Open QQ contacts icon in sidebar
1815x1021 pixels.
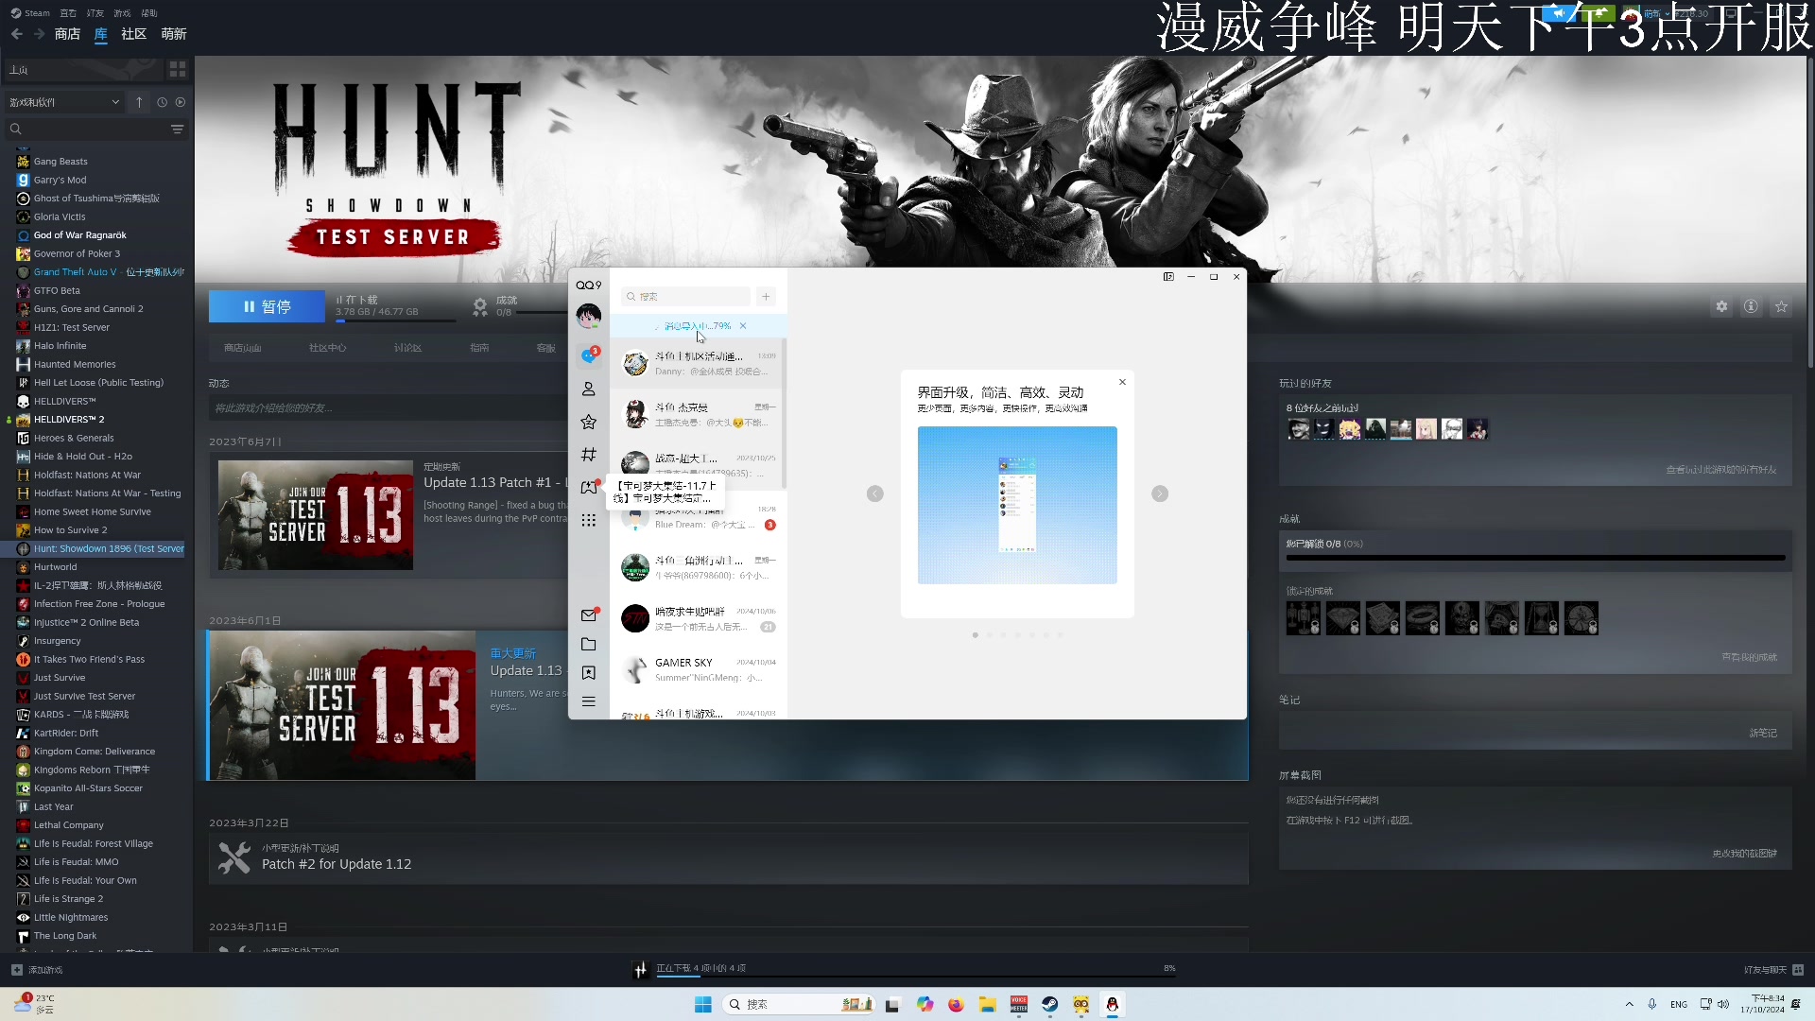coord(588,389)
